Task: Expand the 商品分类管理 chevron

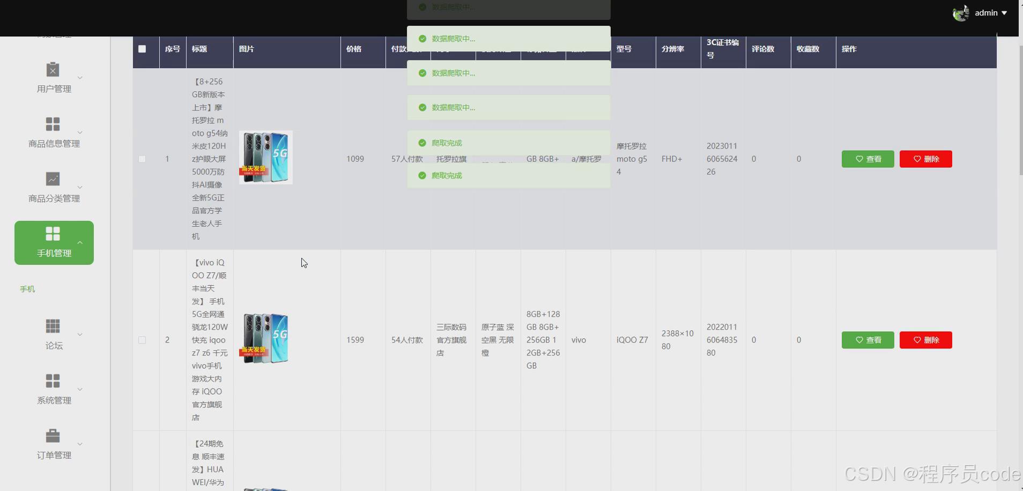Action: tap(80, 187)
